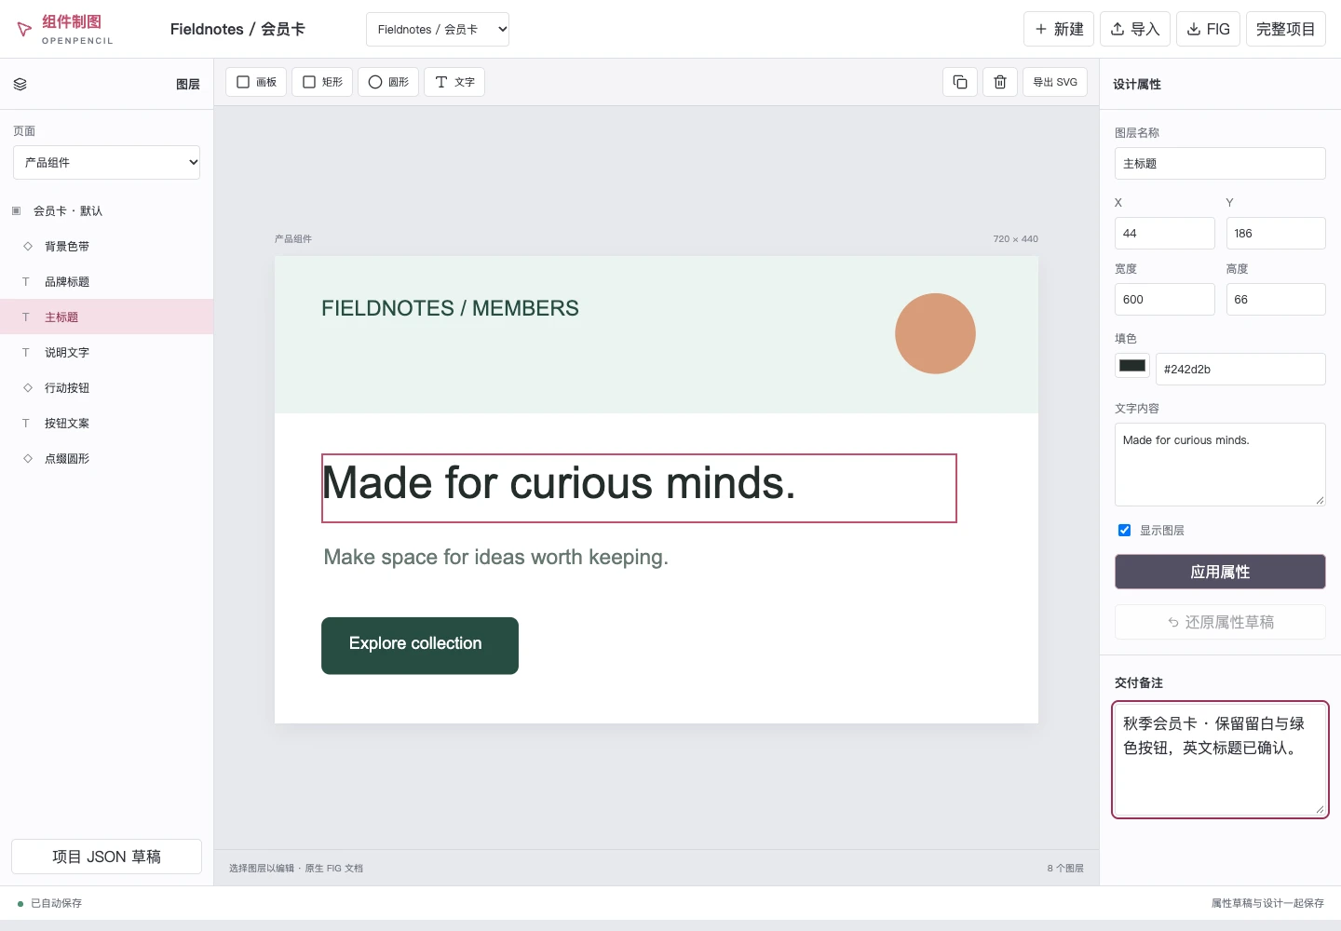Viewport: 1341px width, 931px height.
Task: Click the orange circle on the canvas
Action: [x=935, y=333]
